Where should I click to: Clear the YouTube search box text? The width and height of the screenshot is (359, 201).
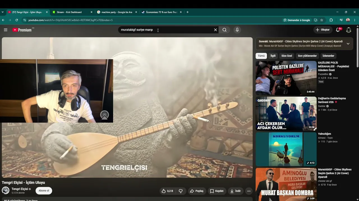[215, 30]
